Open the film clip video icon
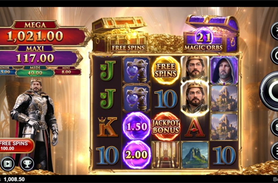 pyautogui.click(x=8, y=164)
